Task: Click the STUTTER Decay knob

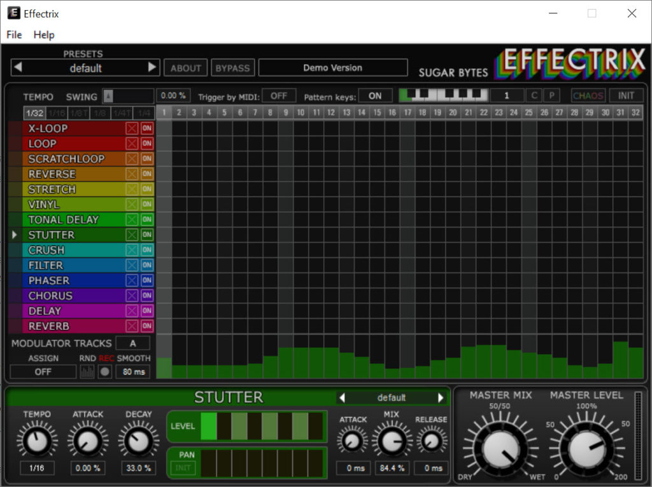Action: 138,441
